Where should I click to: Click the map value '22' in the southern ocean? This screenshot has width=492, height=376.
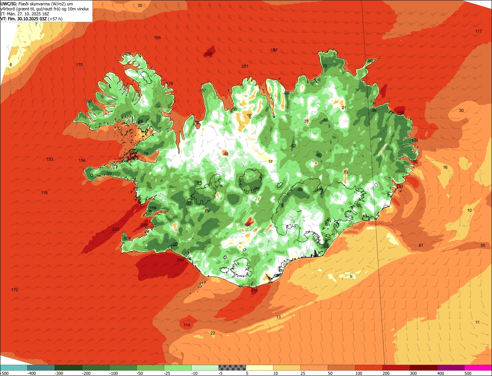(213, 333)
